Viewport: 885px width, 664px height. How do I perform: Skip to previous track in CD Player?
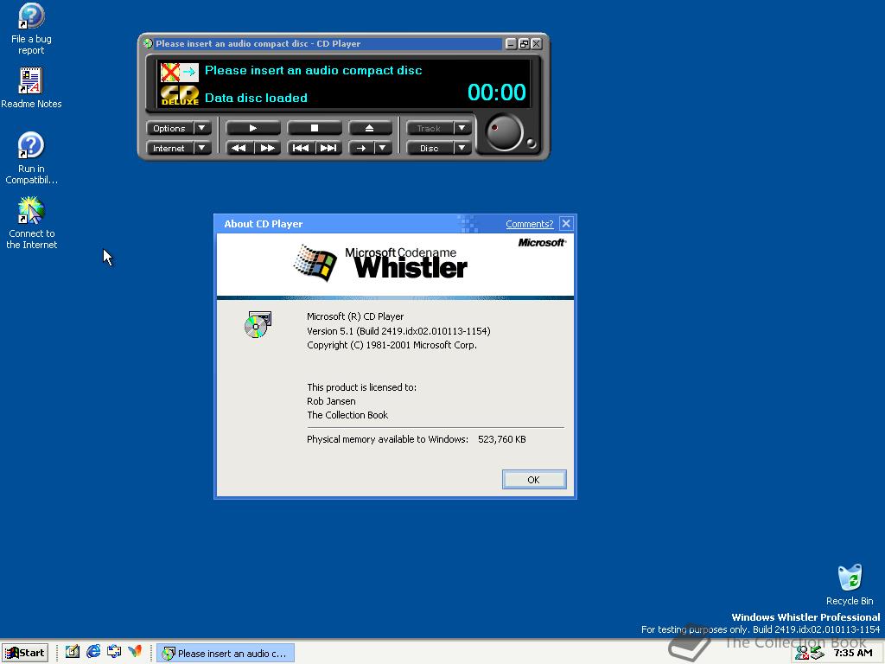tap(301, 148)
